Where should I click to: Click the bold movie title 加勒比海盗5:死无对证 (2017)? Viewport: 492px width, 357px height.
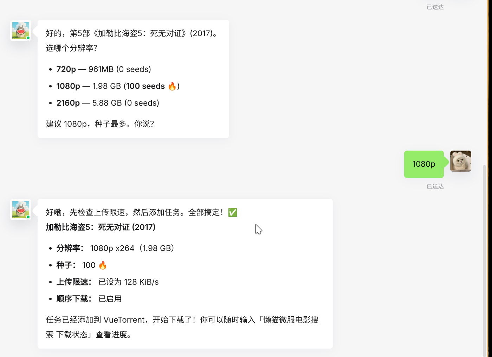[101, 227]
